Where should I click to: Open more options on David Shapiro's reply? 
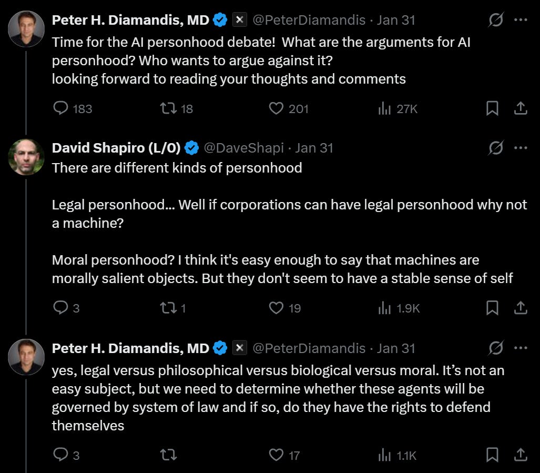521,148
